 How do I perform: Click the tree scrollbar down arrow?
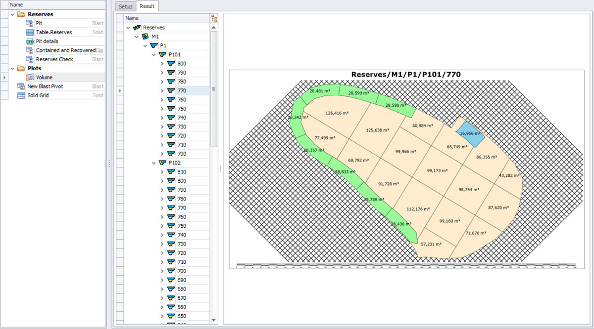(x=214, y=320)
